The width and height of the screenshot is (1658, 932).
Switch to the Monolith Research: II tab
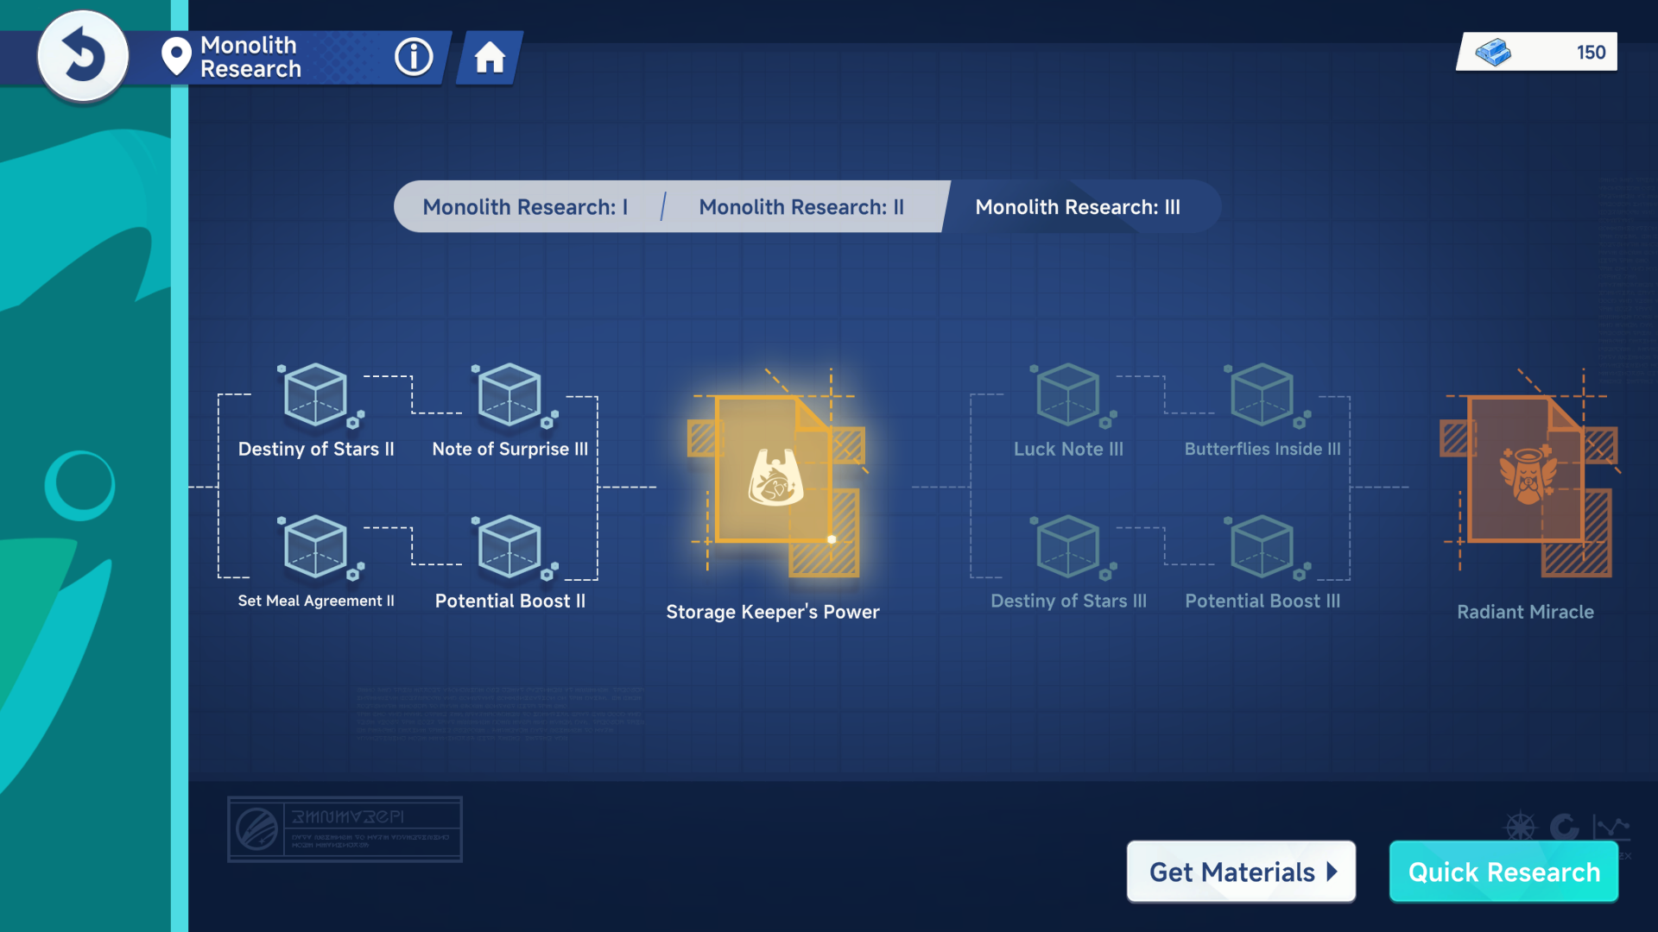click(x=801, y=207)
